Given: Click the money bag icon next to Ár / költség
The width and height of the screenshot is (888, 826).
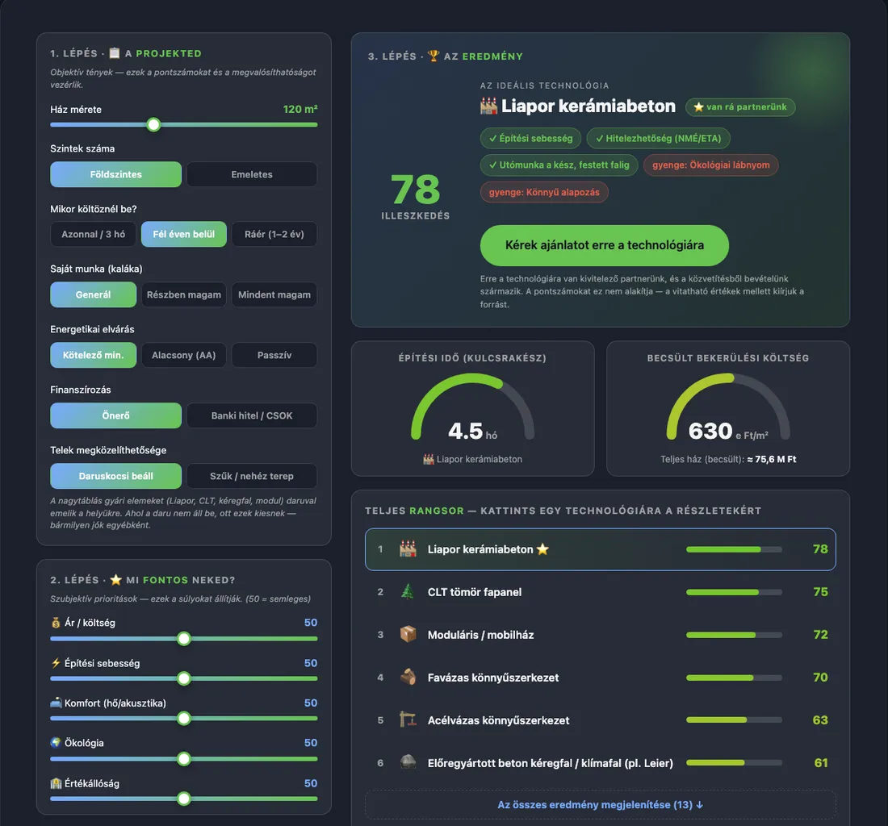Looking at the screenshot, I should (x=56, y=623).
